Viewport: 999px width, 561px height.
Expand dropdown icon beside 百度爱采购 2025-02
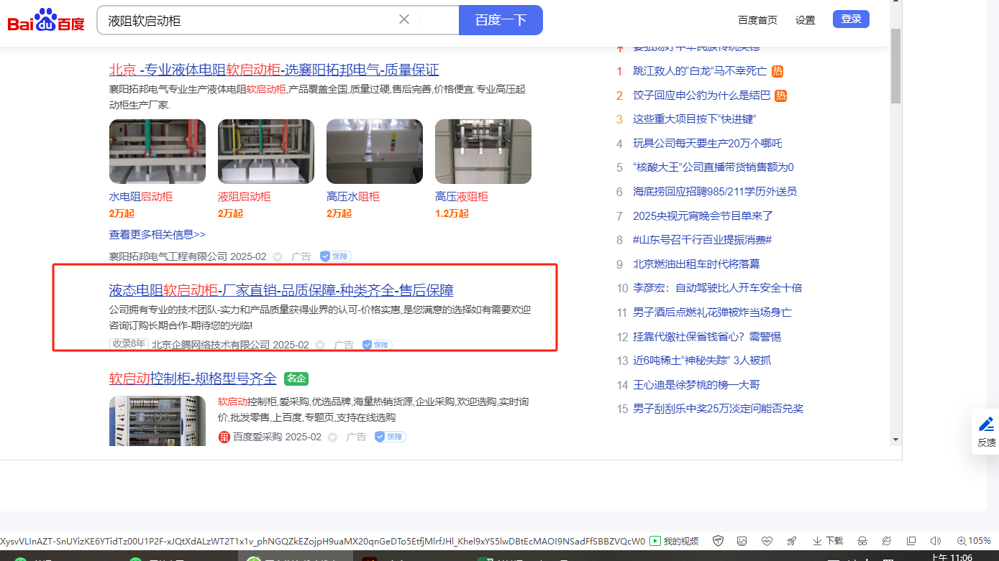pyautogui.click(x=332, y=437)
